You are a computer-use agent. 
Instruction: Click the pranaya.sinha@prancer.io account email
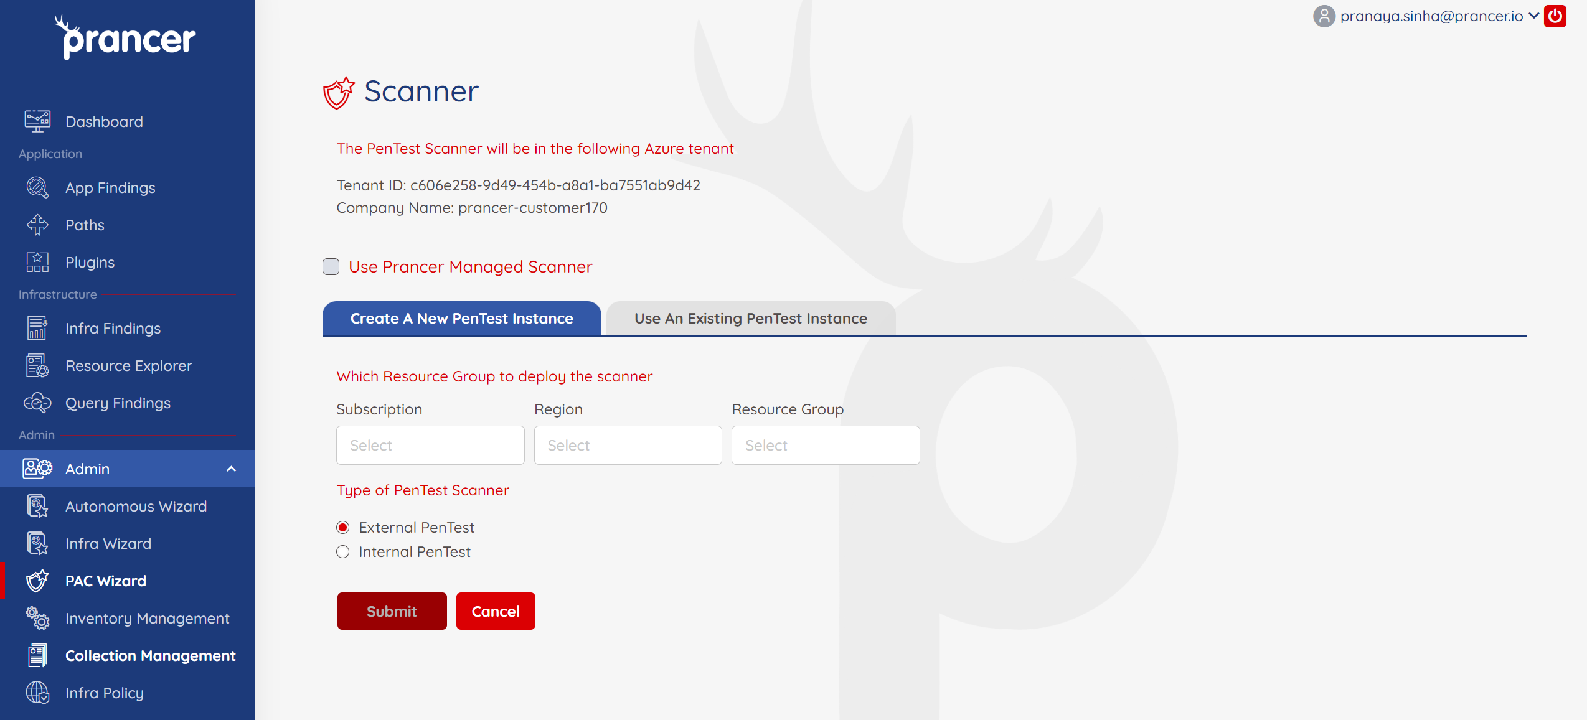point(1431,16)
